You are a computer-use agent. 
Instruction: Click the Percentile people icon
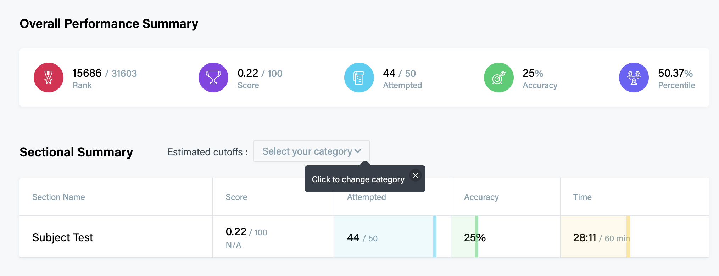pos(634,77)
